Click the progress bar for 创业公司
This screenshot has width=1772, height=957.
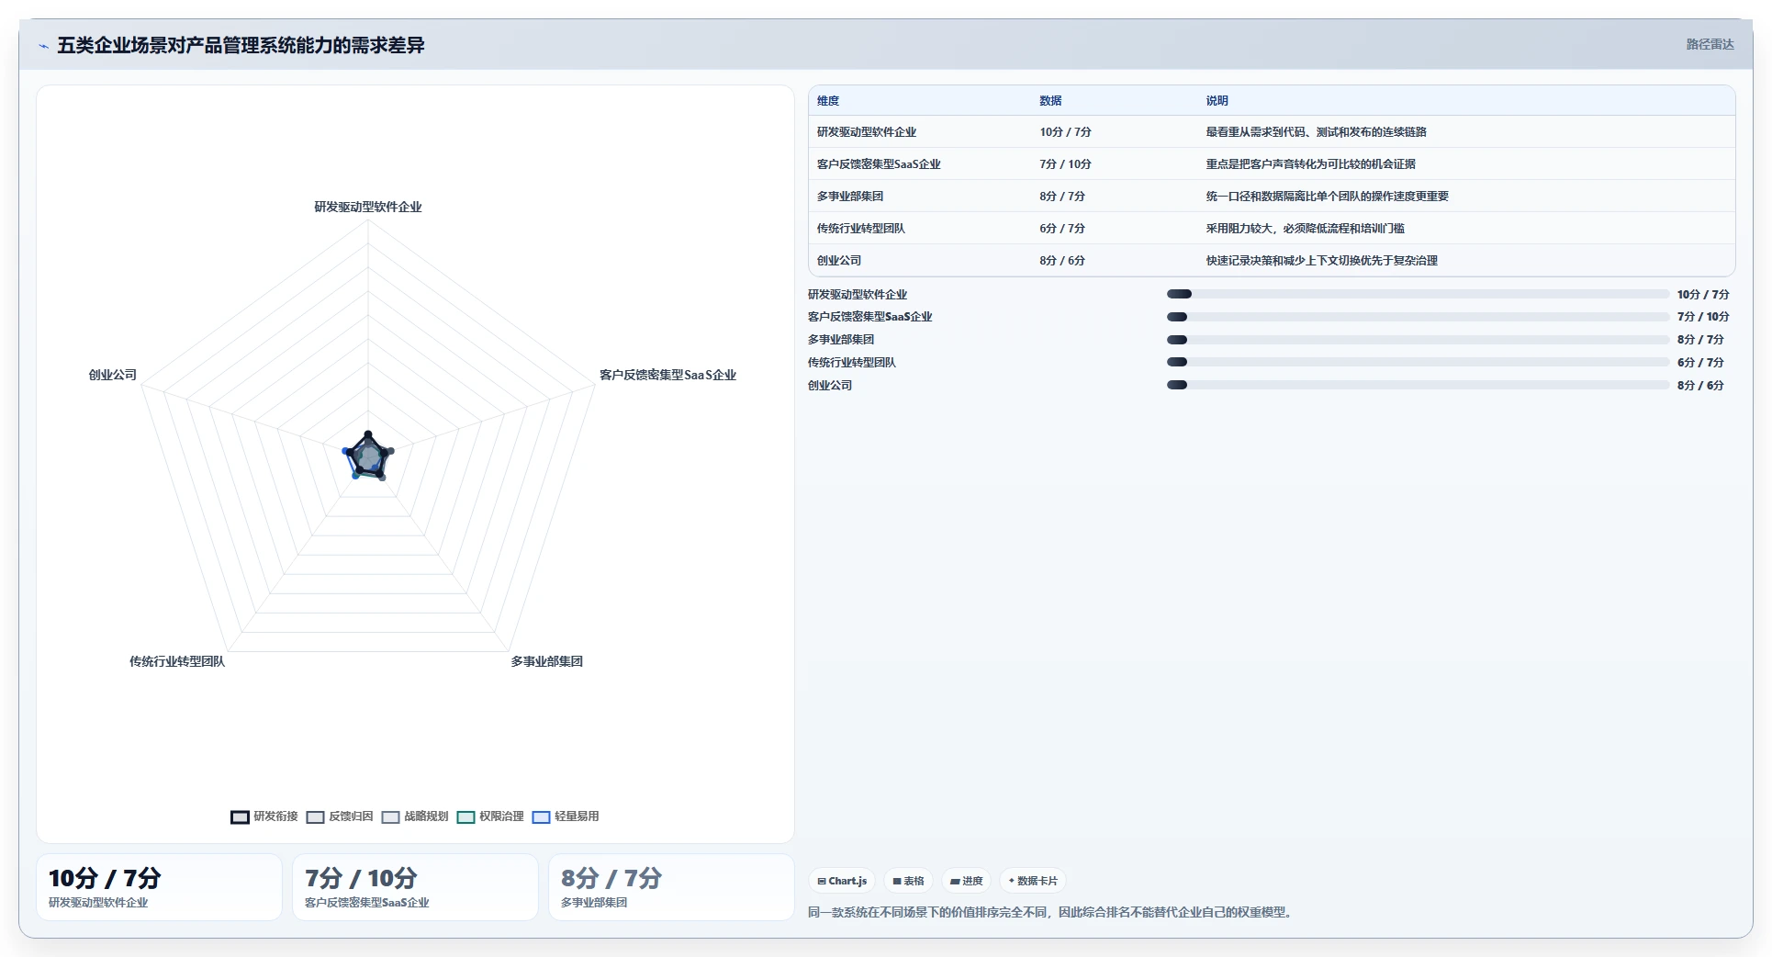tap(1418, 386)
